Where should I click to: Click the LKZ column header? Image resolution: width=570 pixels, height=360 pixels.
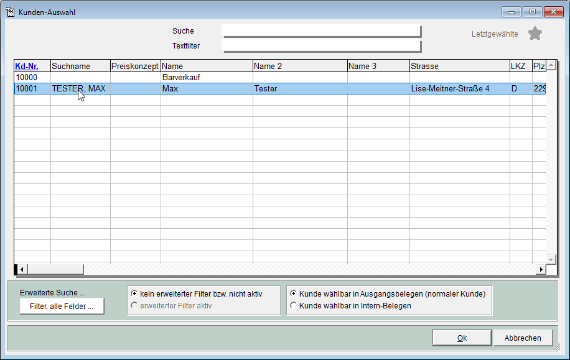[x=521, y=66]
